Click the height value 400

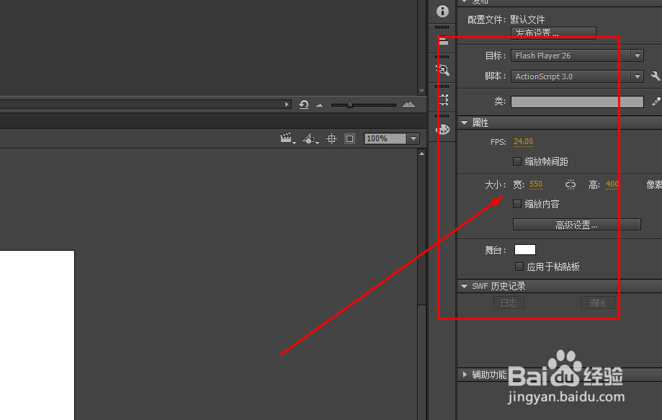tap(612, 184)
